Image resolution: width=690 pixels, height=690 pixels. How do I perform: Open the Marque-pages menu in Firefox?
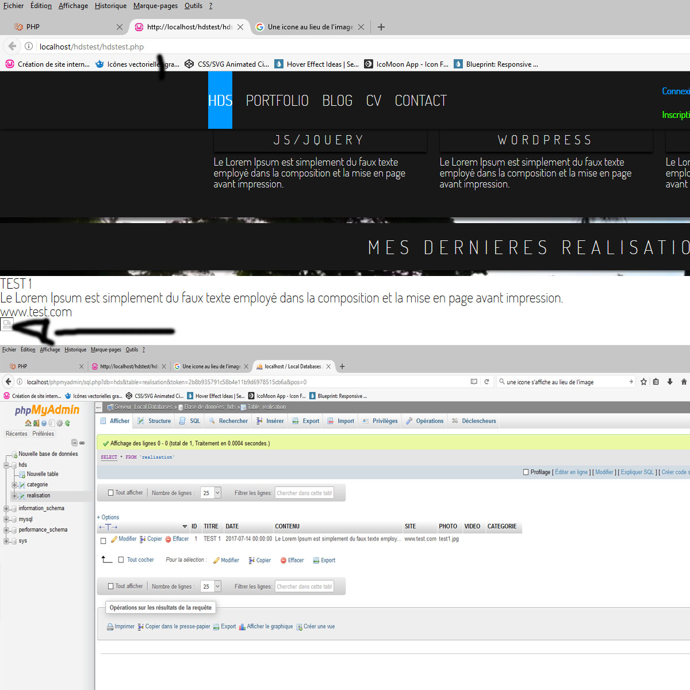click(x=155, y=5)
